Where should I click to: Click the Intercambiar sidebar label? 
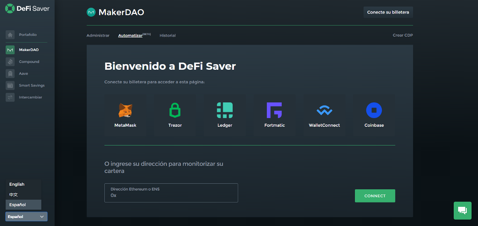[x=31, y=97]
